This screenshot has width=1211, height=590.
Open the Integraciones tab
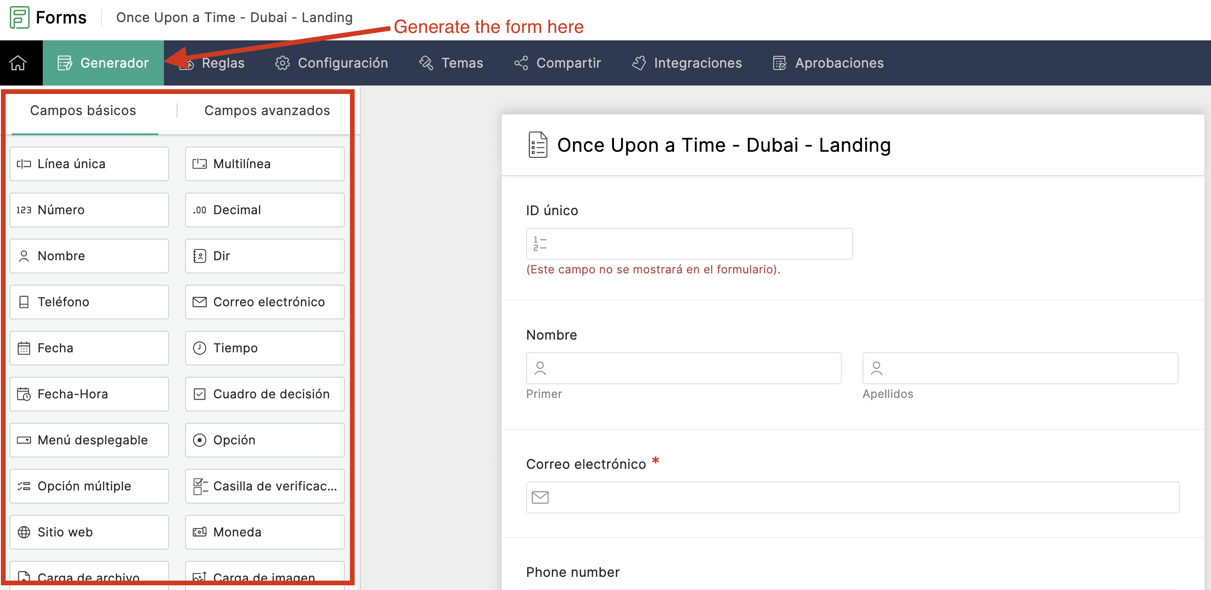pyautogui.click(x=687, y=62)
